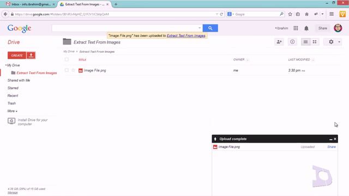Follow the Extract Text From Images notification link
The width and height of the screenshot is (349, 196).
pyautogui.click(x=186, y=35)
